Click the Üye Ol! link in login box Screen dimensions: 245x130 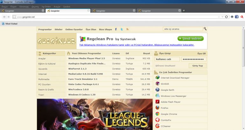(x=201, y=53)
